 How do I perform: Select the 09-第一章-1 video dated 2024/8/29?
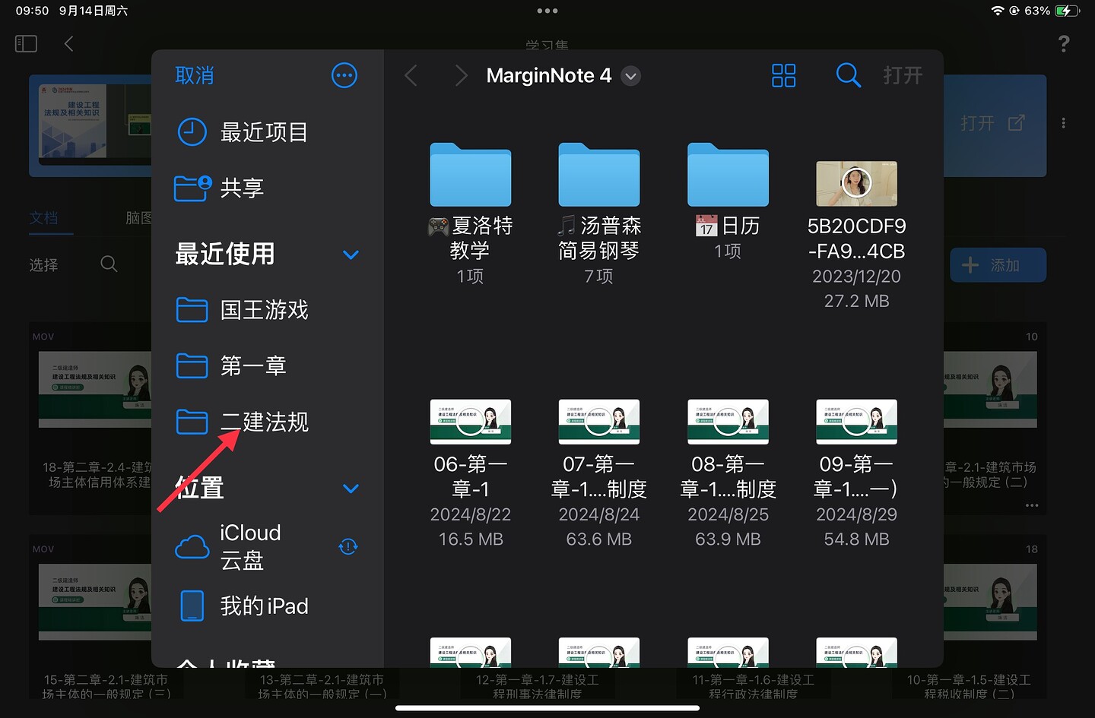point(856,473)
